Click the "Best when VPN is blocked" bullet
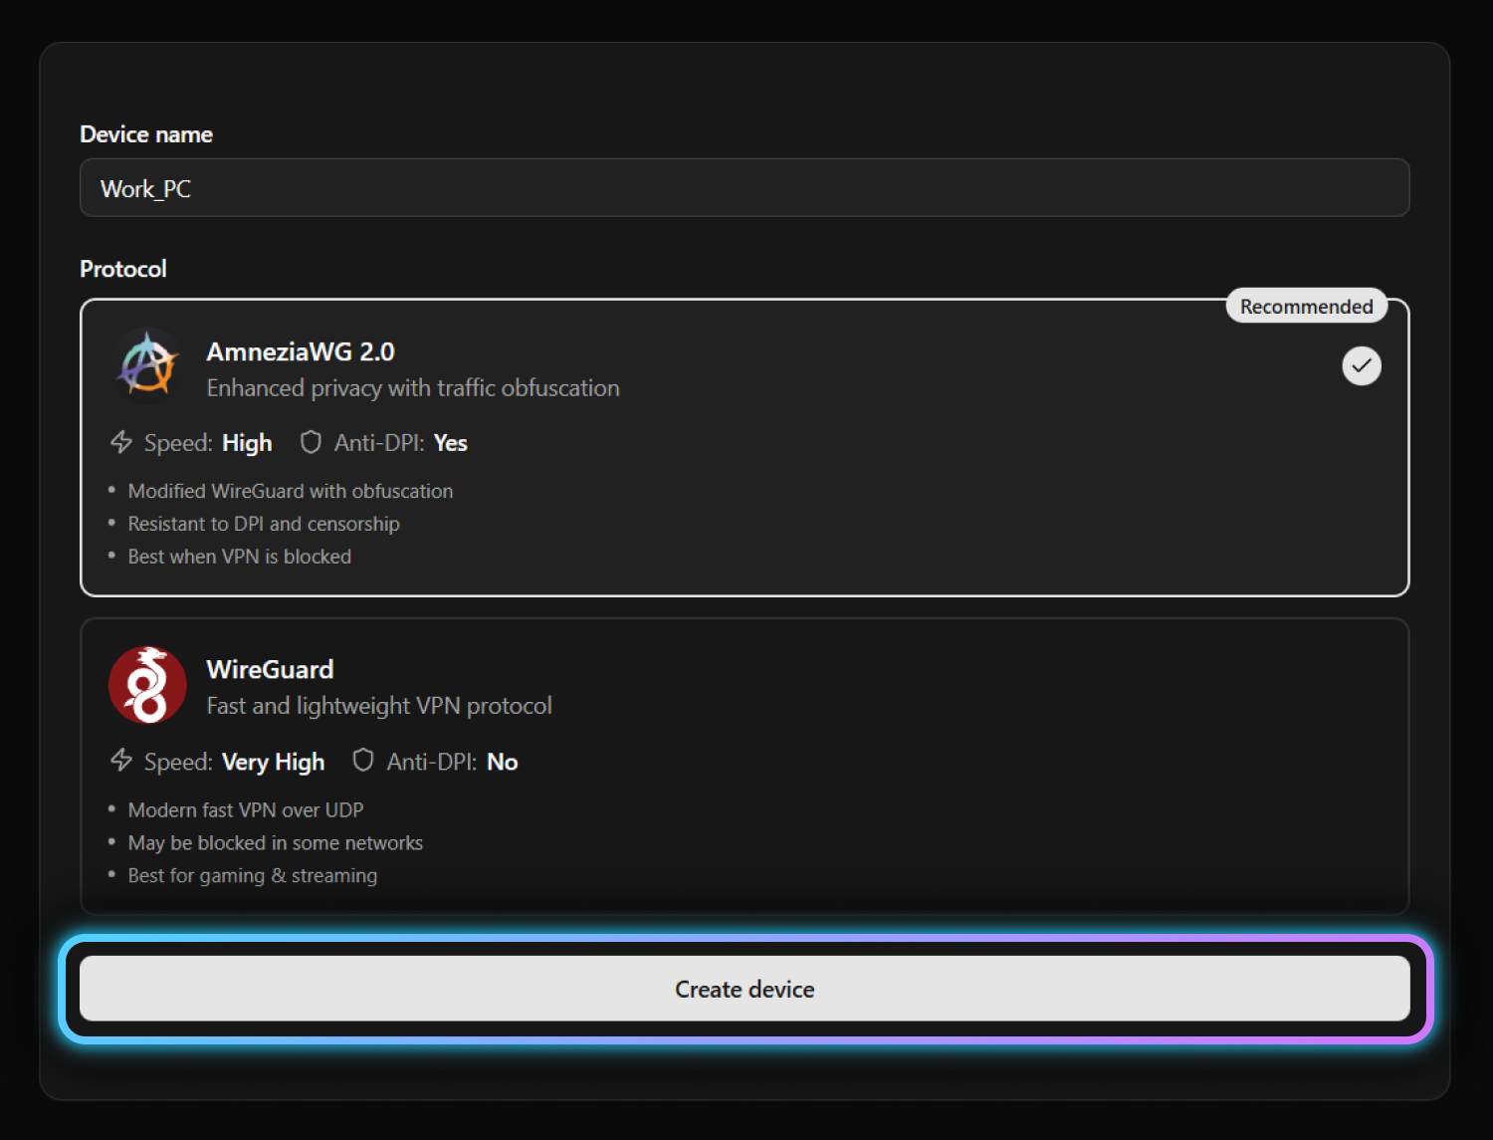This screenshot has width=1493, height=1140. click(x=240, y=557)
